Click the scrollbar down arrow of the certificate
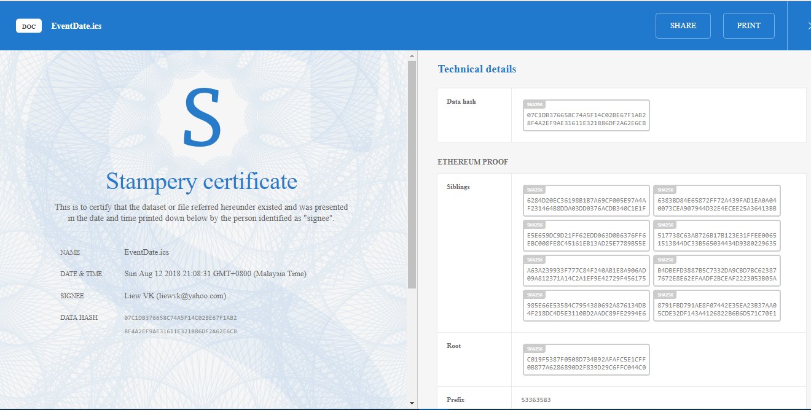 412,403
